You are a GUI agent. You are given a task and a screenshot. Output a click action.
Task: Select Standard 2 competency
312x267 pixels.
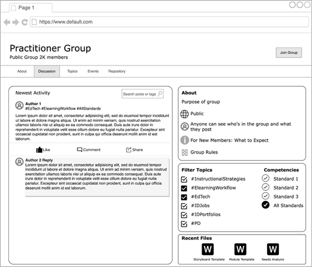point(265,187)
